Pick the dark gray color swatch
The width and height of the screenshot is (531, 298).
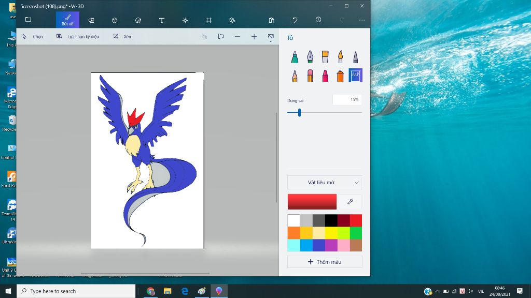coord(319,220)
